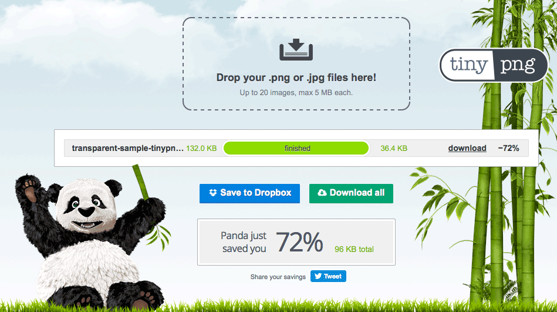This screenshot has width=557, height=312.
Task: Click the cloud download icon on green button
Action: 322,193
